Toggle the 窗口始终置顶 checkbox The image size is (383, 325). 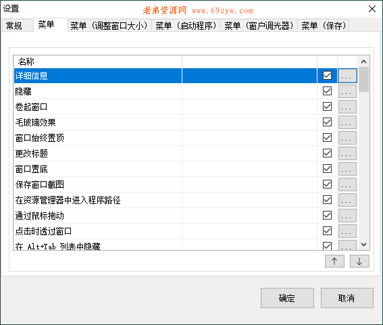(327, 138)
